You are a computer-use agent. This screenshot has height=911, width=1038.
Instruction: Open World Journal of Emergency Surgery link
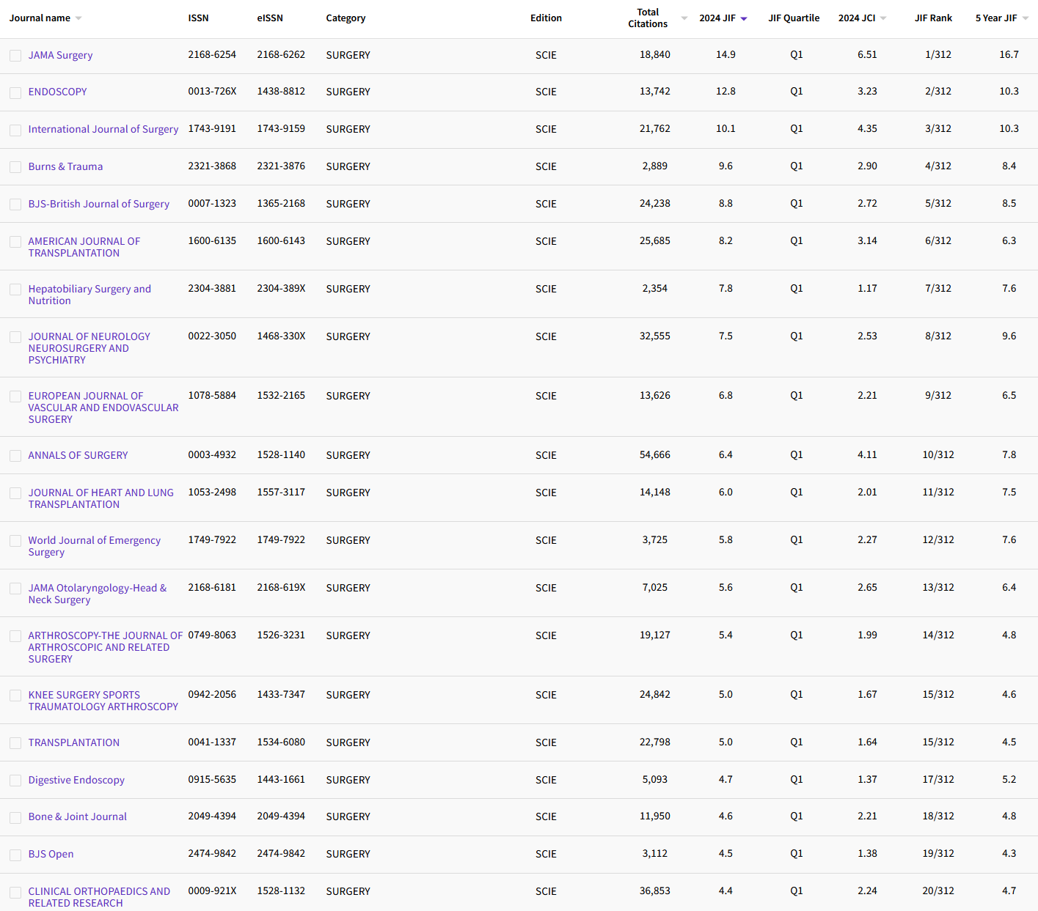(x=95, y=546)
